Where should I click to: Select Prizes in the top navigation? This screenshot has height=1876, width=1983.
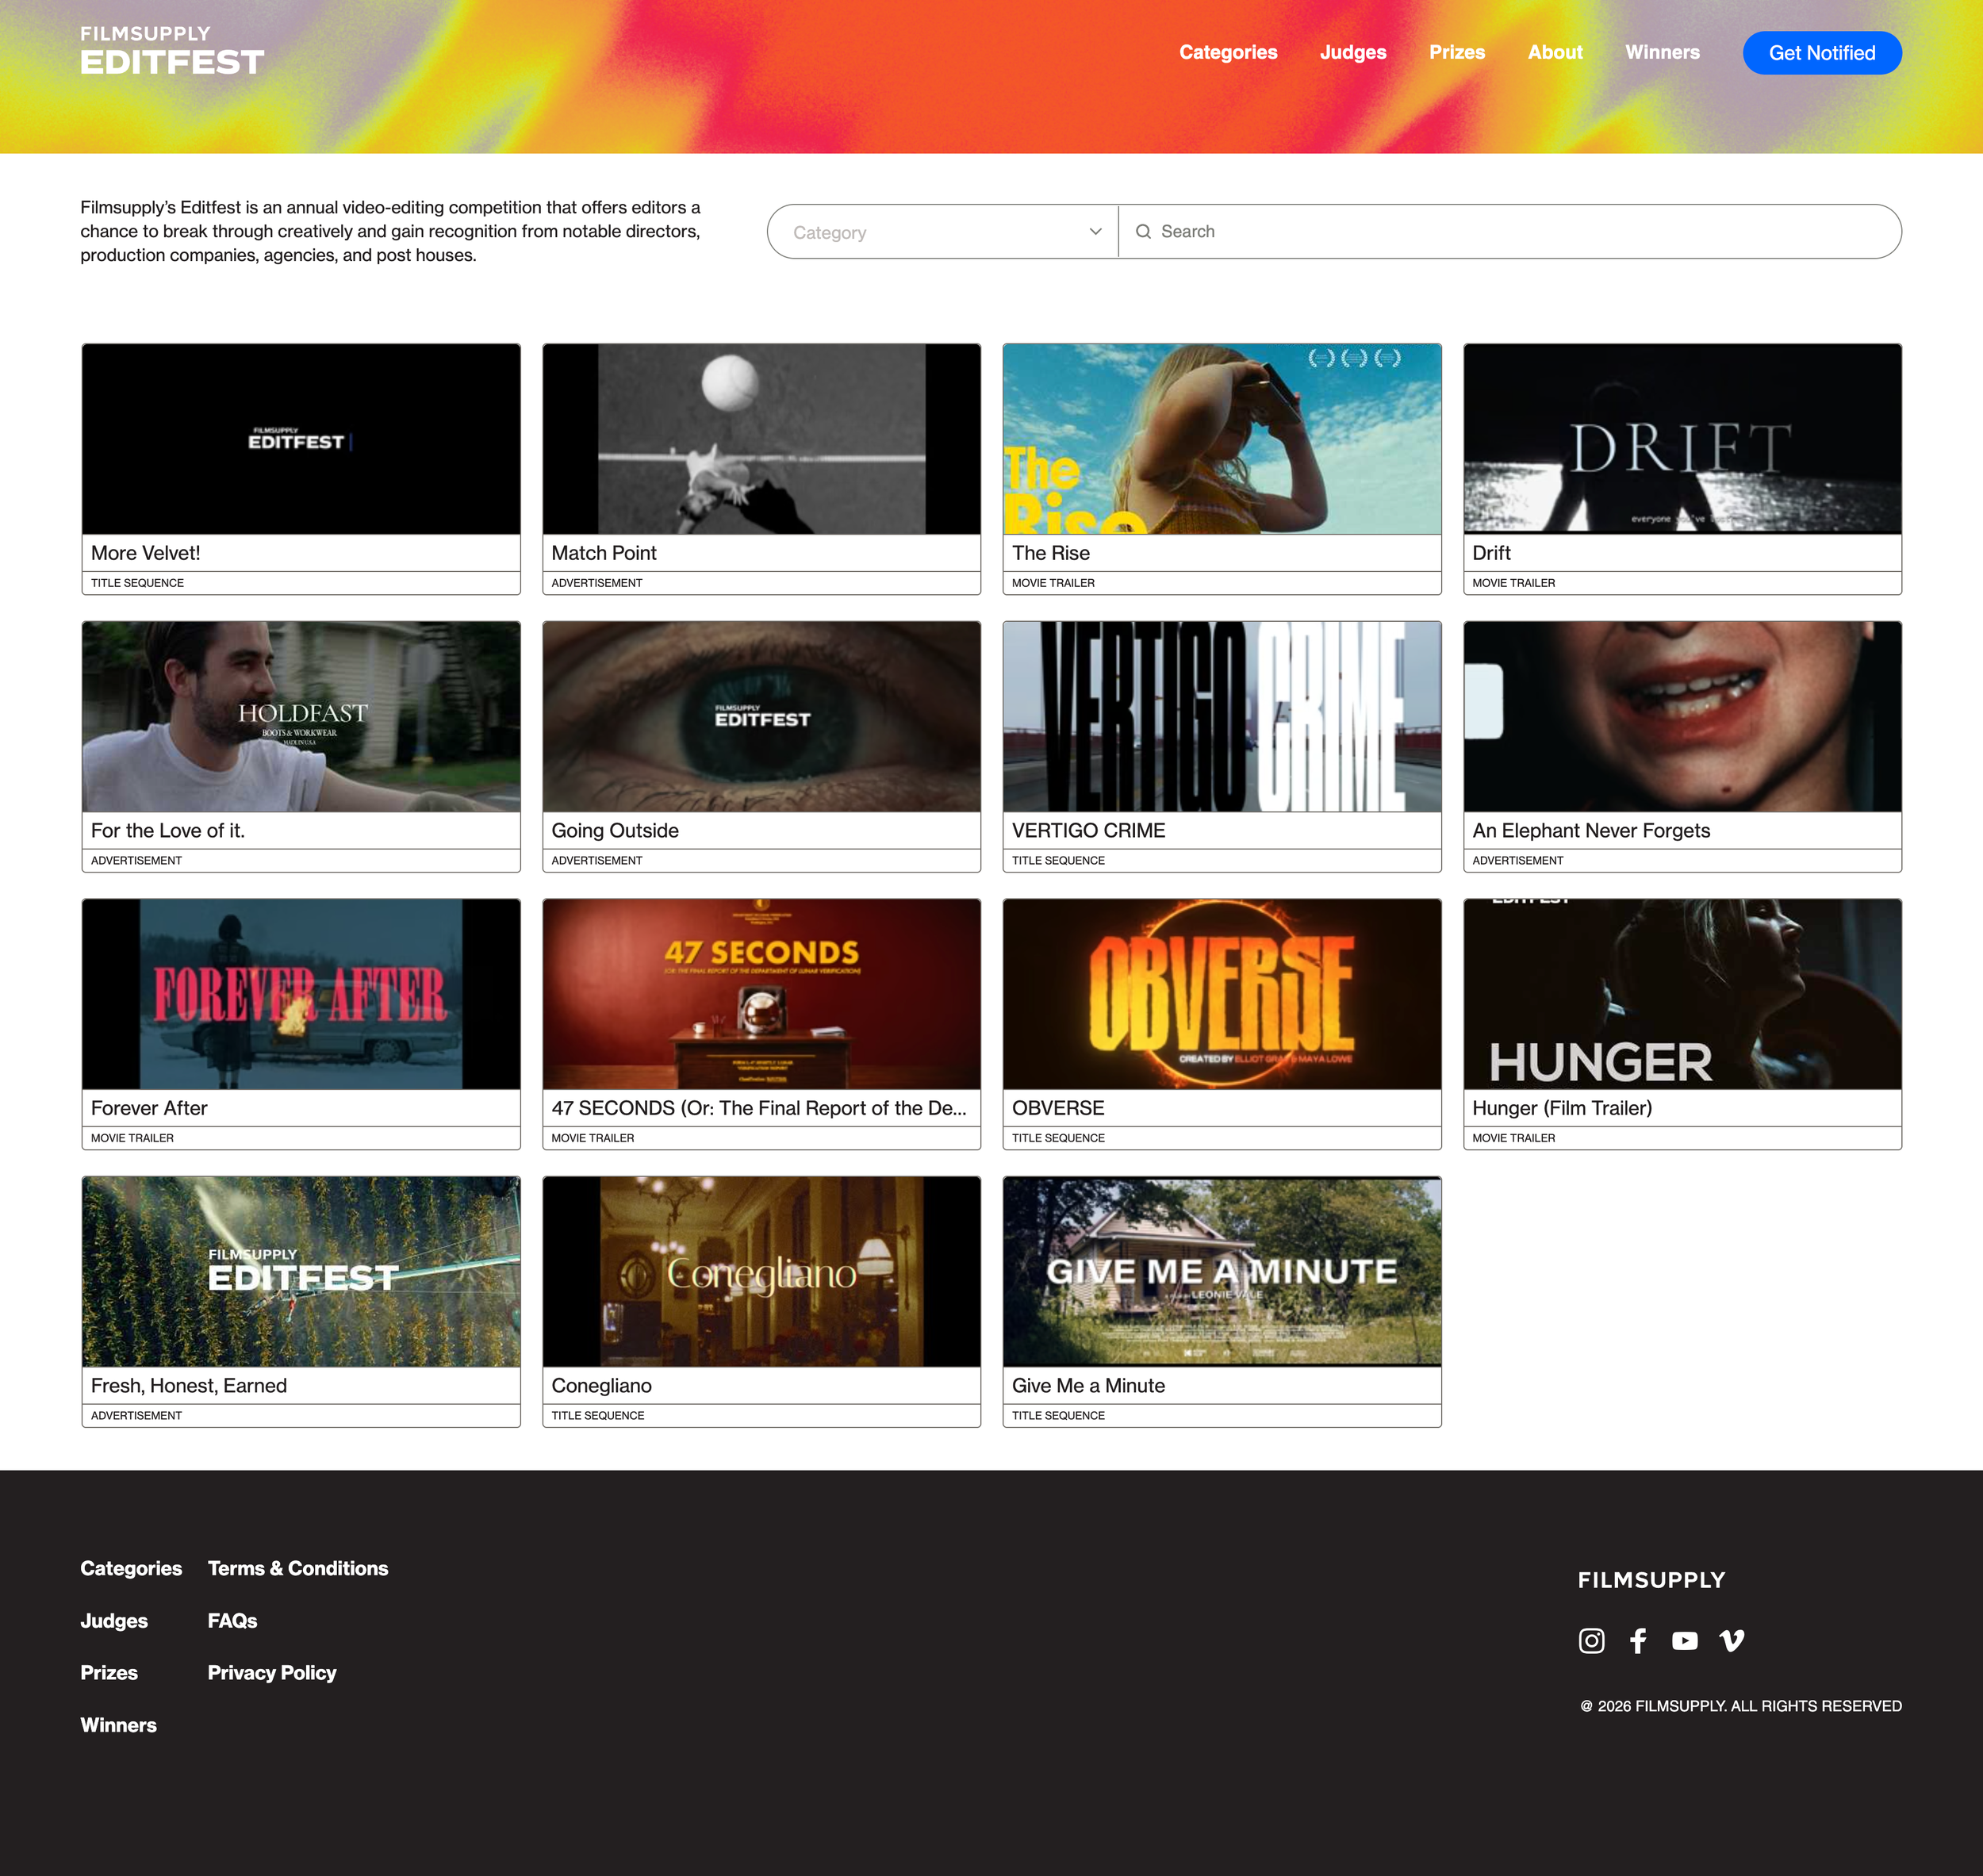[1457, 52]
